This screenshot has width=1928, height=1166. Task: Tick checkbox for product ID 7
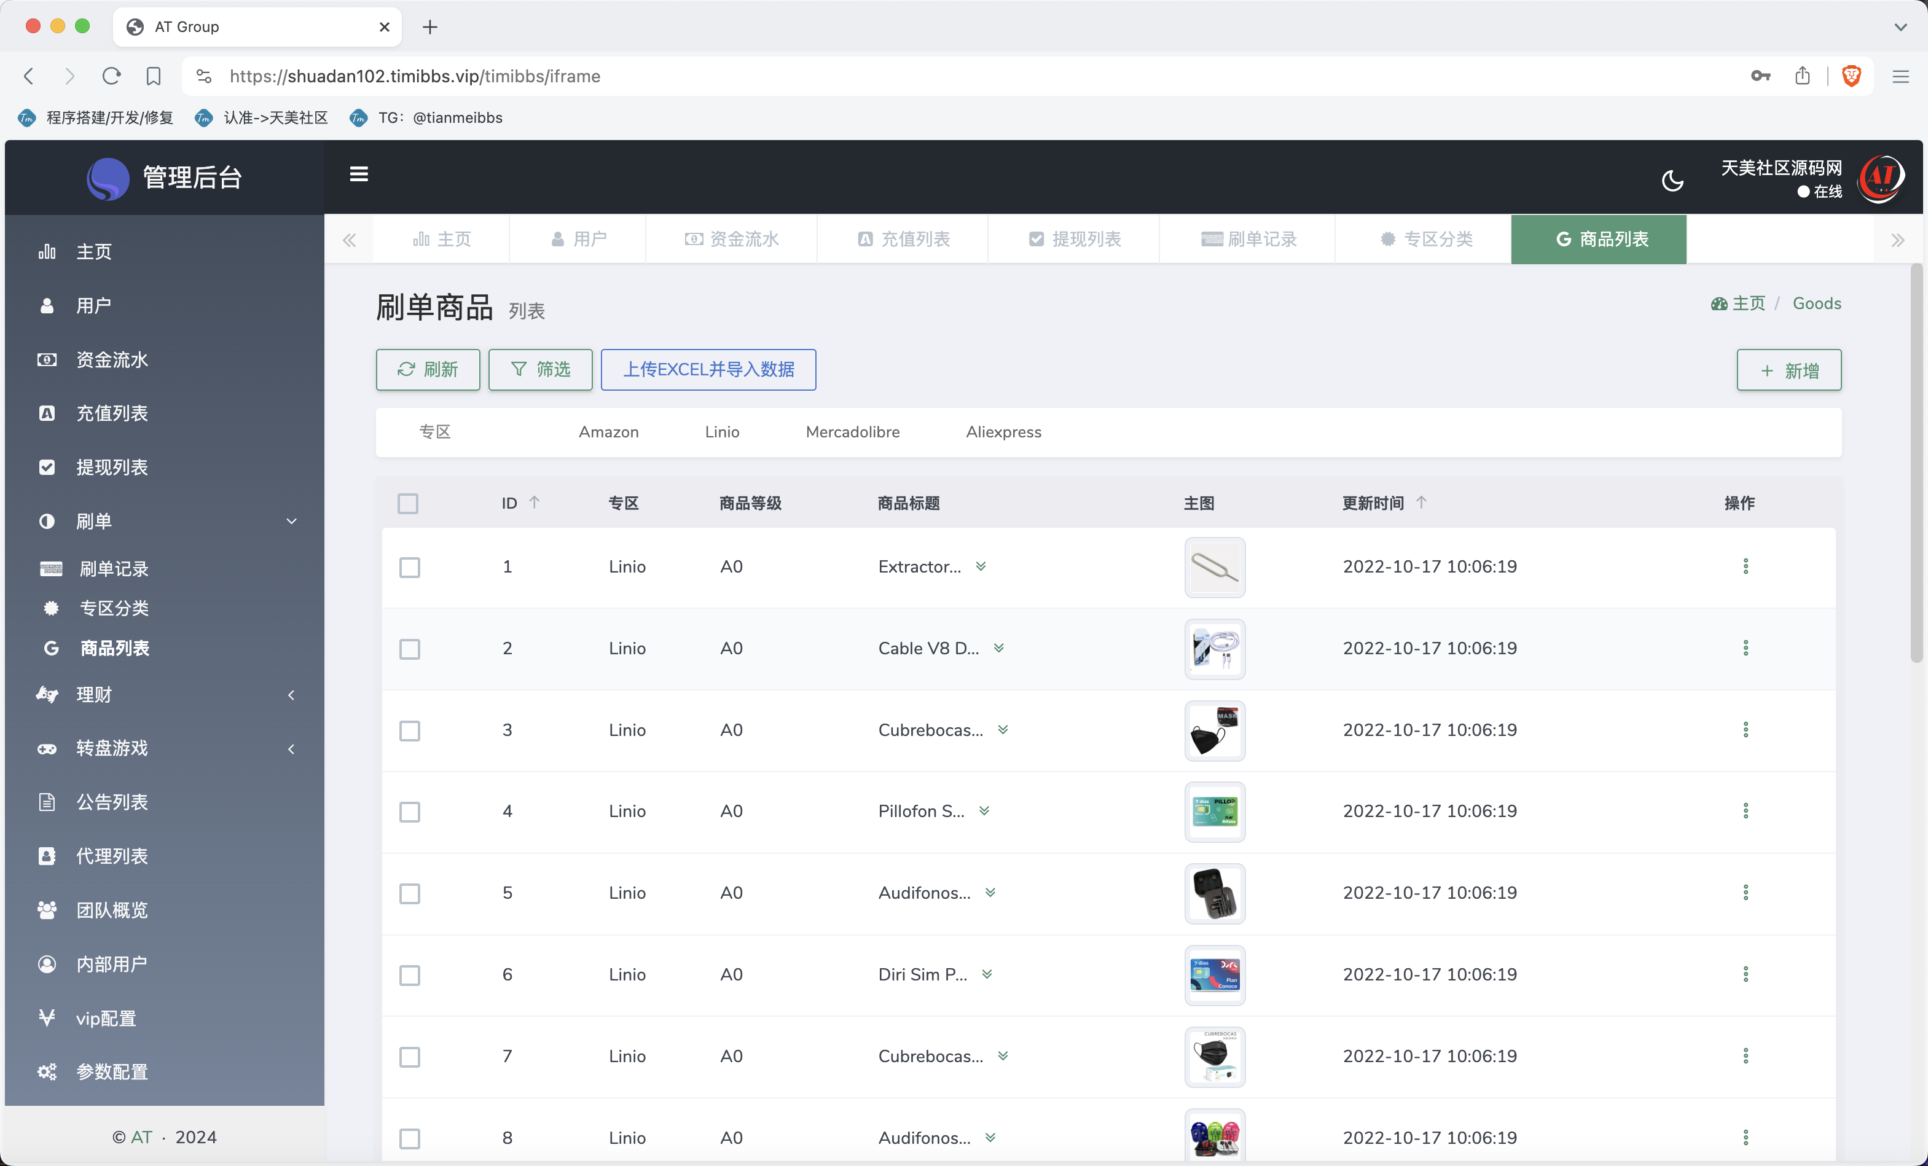click(x=409, y=1057)
